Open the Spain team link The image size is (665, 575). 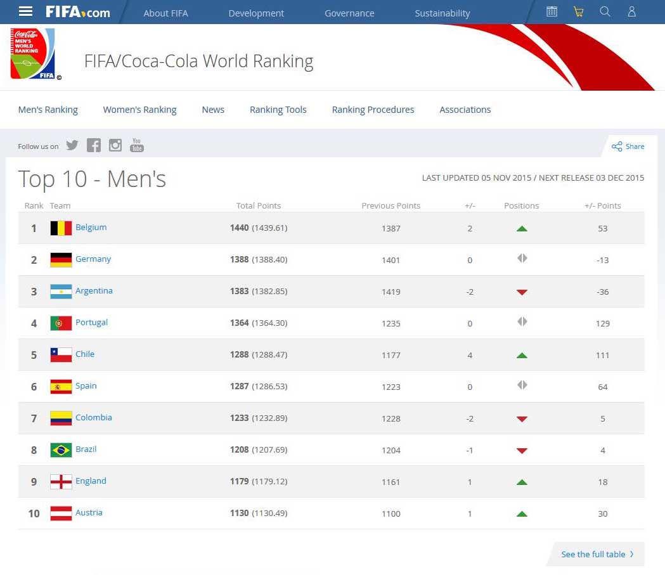86,386
